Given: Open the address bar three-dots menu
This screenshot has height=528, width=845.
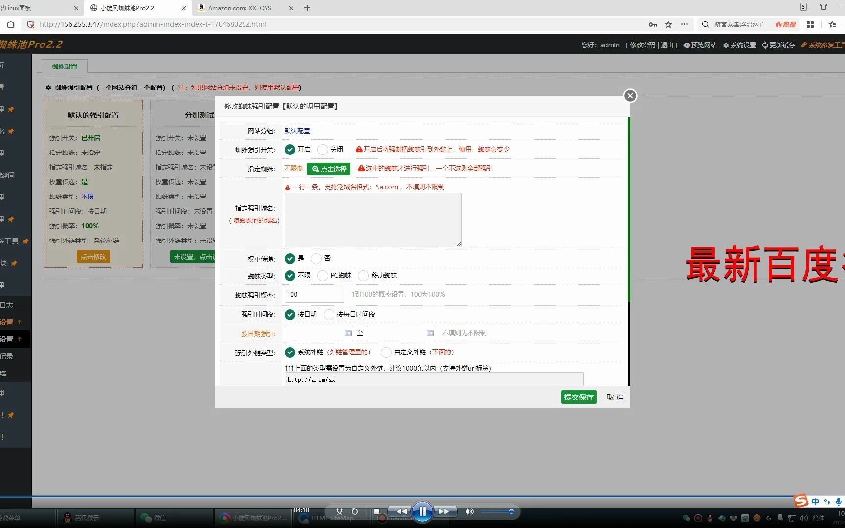Looking at the screenshot, I should click(x=684, y=24).
